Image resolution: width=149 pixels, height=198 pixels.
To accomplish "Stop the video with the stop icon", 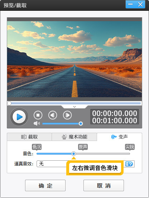I will pyautogui.click(x=38, y=115).
